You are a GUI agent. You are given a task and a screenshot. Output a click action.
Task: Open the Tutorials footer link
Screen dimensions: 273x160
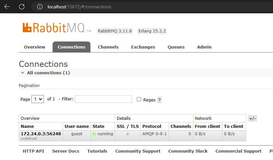(x=97, y=151)
